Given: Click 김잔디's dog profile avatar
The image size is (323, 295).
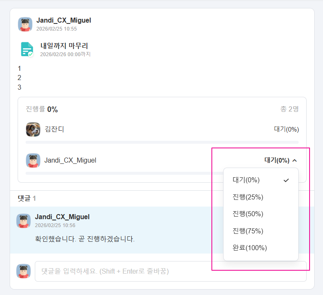Looking at the screenshot, I should pos(33,129).
